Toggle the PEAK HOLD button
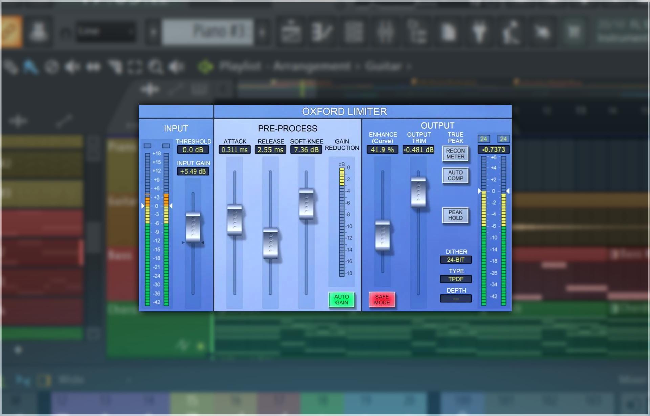This screenshot has height=416, width=650. pos(455,215)
